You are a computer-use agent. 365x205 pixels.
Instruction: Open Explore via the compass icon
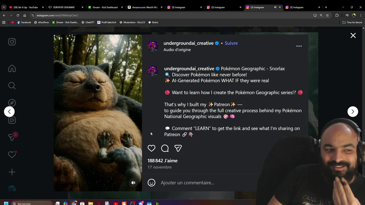tap(12, 103)
